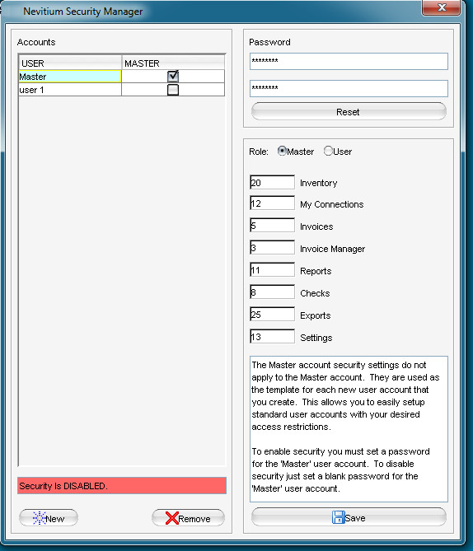
Task: Click the blue sparkle New account icon
Action: (x=39, y=518)
